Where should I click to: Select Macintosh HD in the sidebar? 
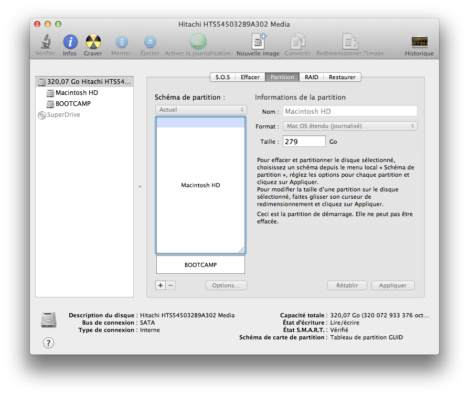tap(77, 93)
